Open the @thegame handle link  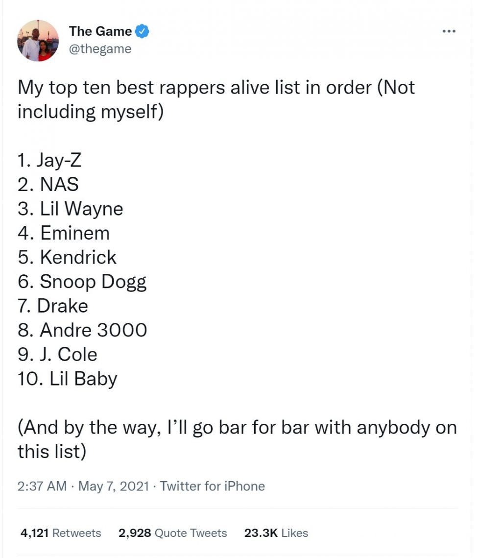pos(100,49)
